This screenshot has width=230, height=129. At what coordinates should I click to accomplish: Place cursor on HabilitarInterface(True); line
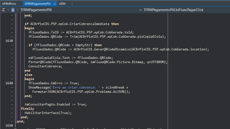click(48, 113)
